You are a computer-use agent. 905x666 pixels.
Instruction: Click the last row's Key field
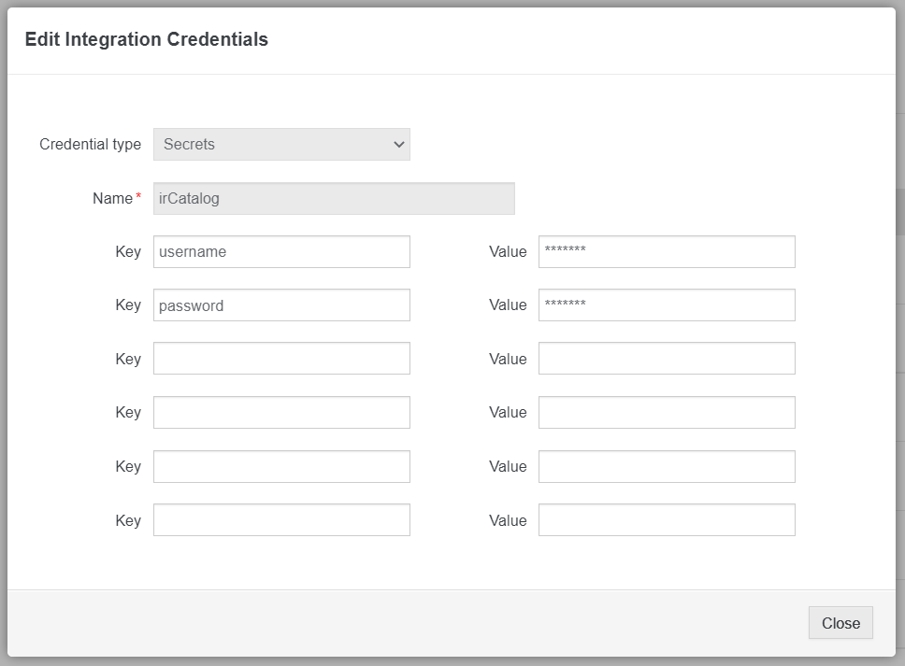click(281, 520)
